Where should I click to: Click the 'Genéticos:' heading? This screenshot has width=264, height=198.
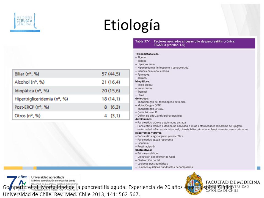142,98
